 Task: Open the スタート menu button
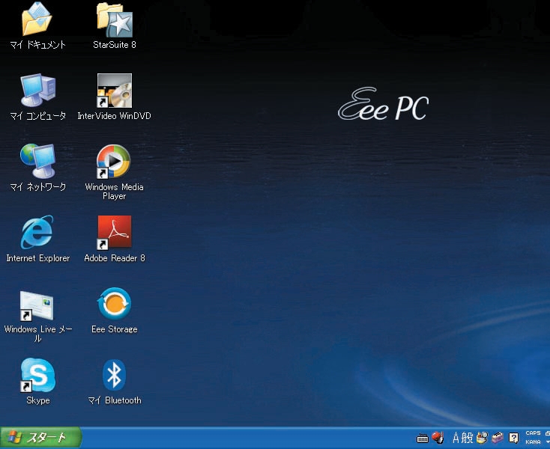click(41, 438)
